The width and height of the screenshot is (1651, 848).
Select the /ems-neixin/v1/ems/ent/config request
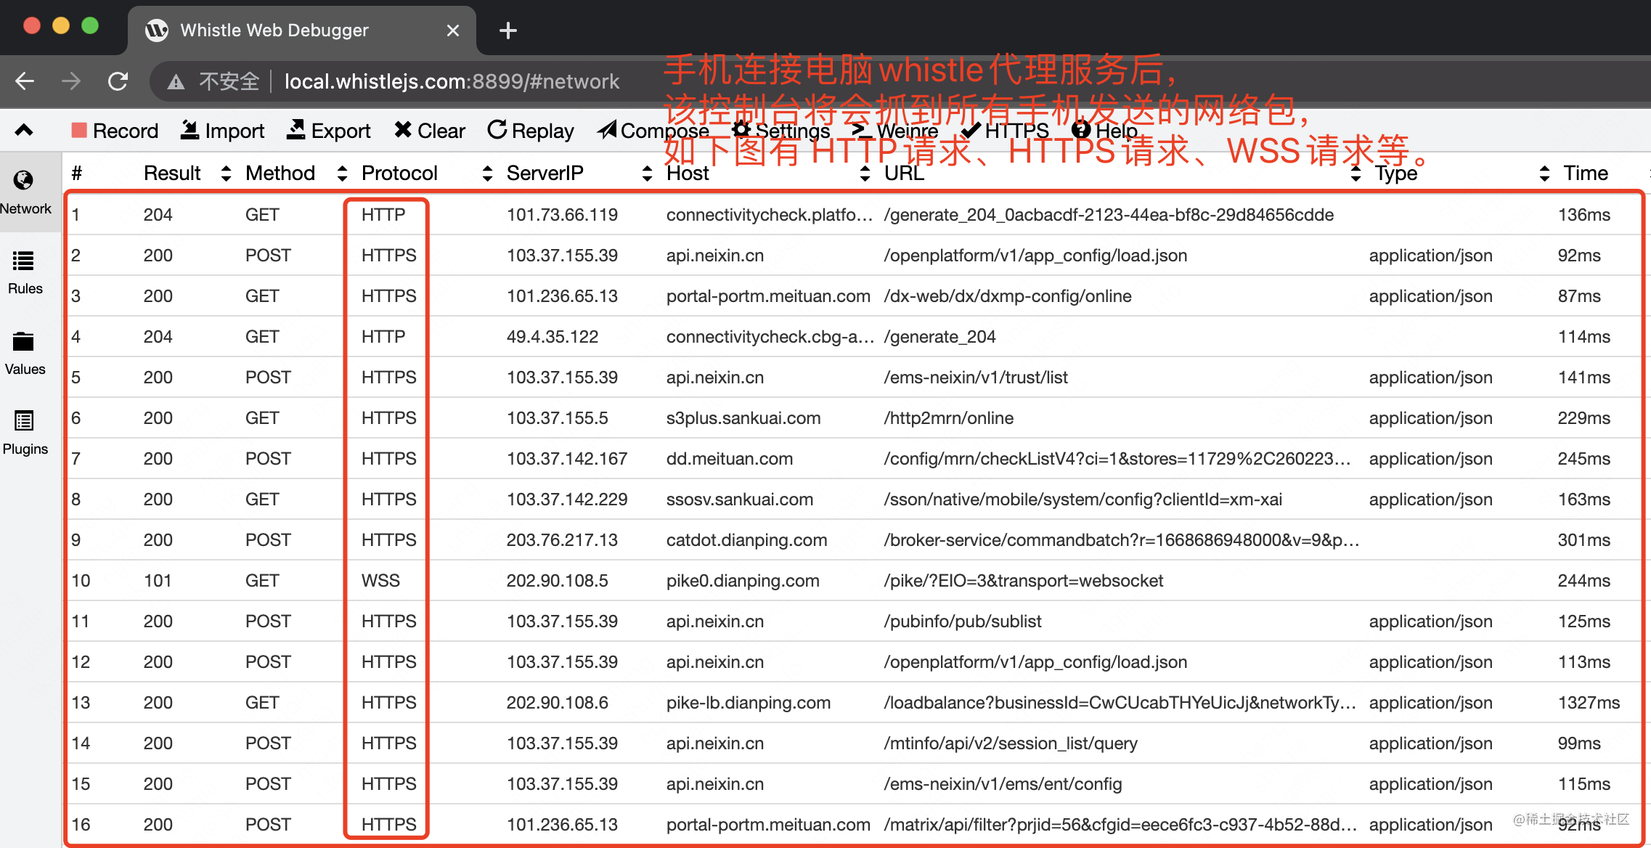pos(855,784)
